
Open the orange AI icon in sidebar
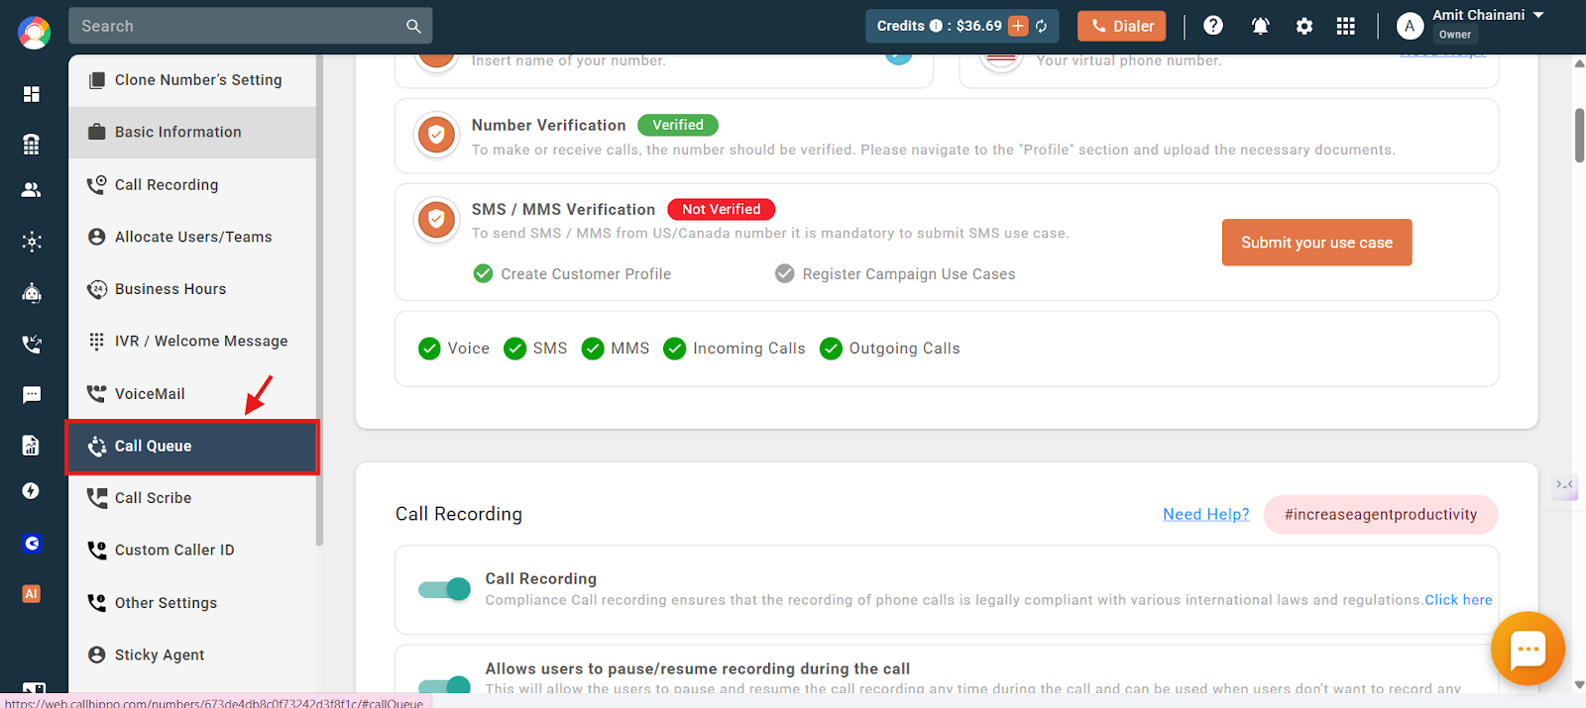click(32, 594)
